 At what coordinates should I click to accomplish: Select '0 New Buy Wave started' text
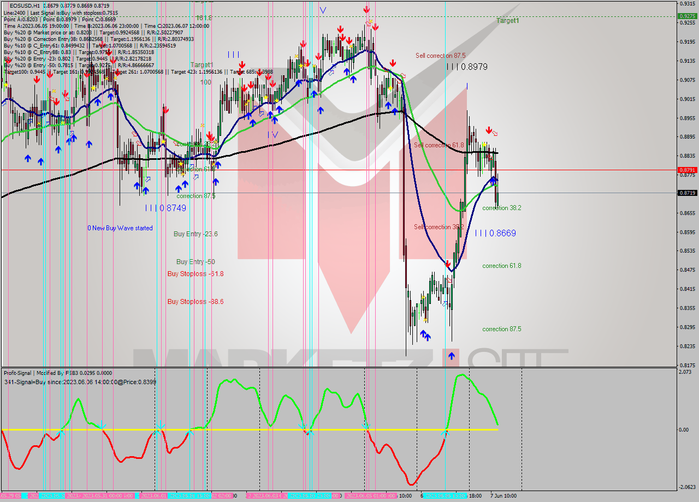[x=120, y=228]
